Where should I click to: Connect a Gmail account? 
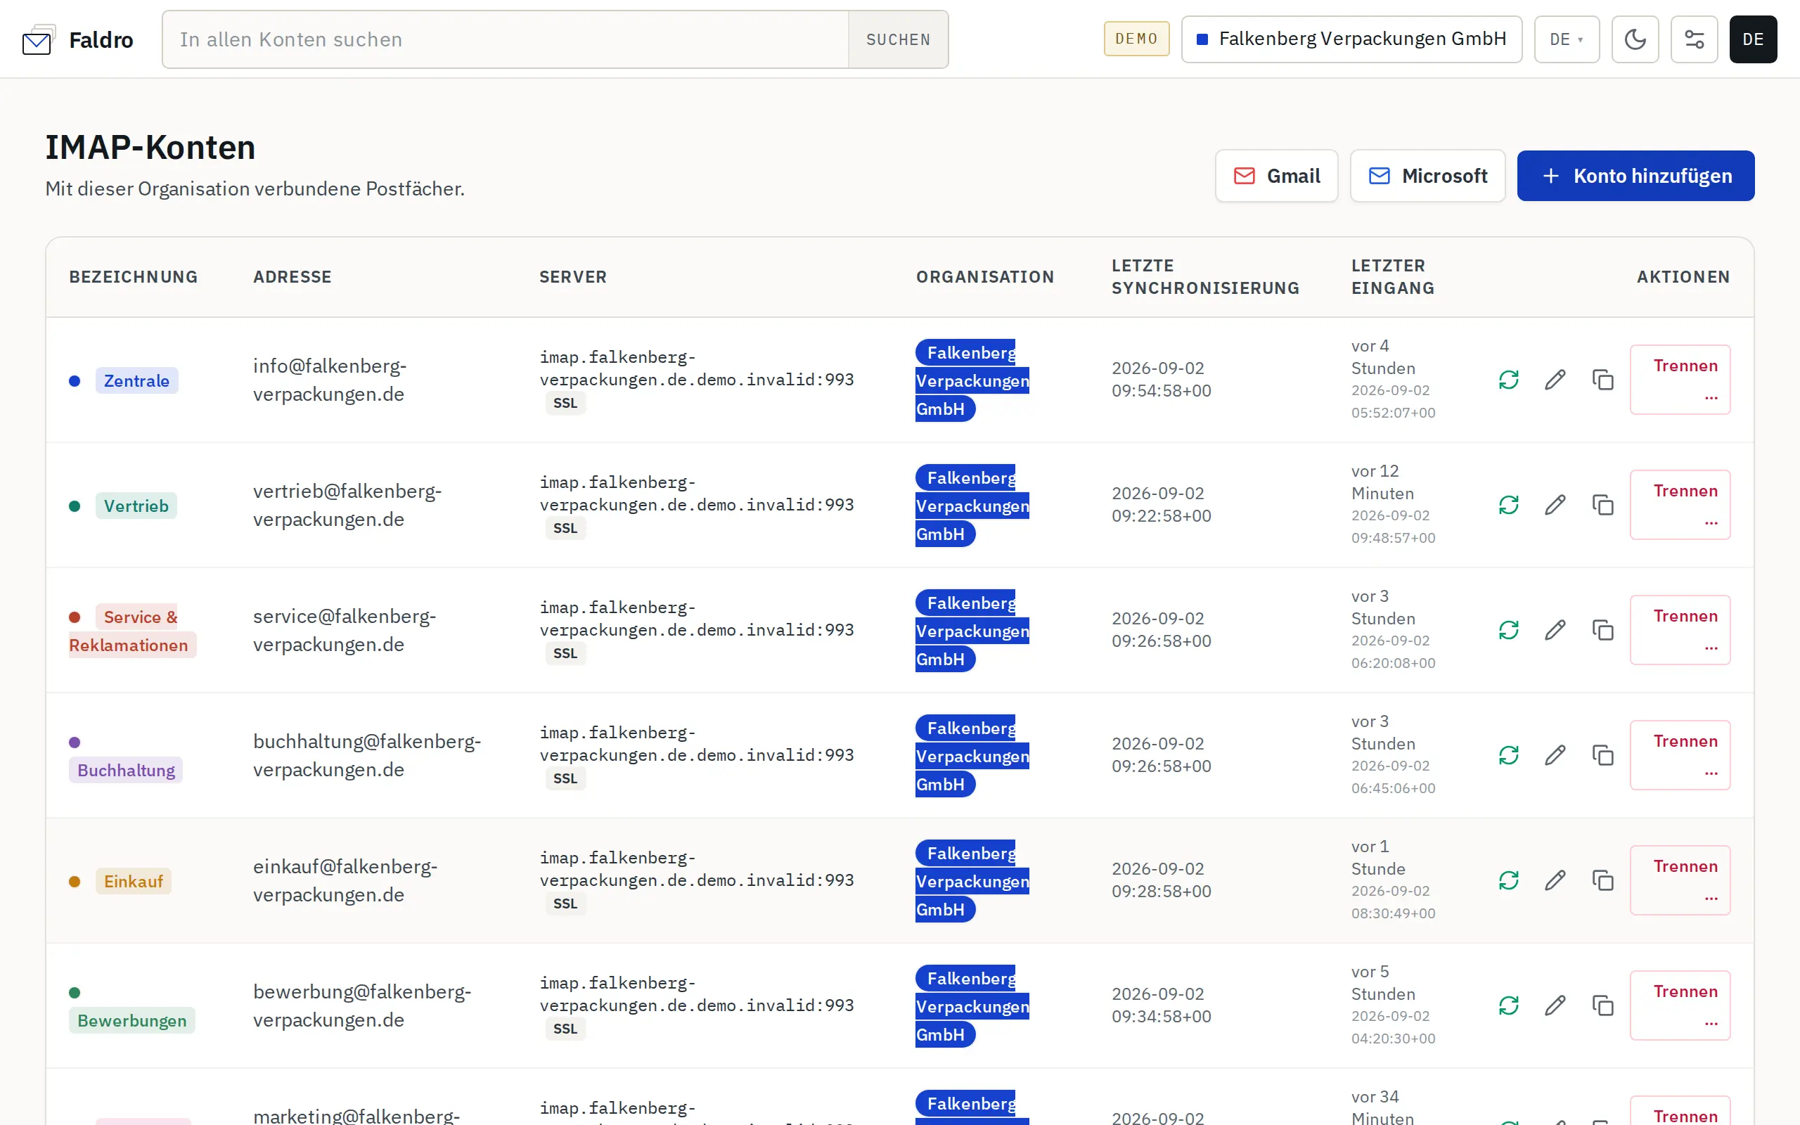[1276, 176]
